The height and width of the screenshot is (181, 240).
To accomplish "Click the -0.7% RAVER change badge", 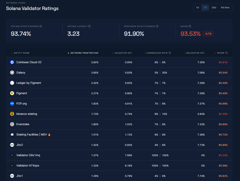I will click(x=208, y=34).
